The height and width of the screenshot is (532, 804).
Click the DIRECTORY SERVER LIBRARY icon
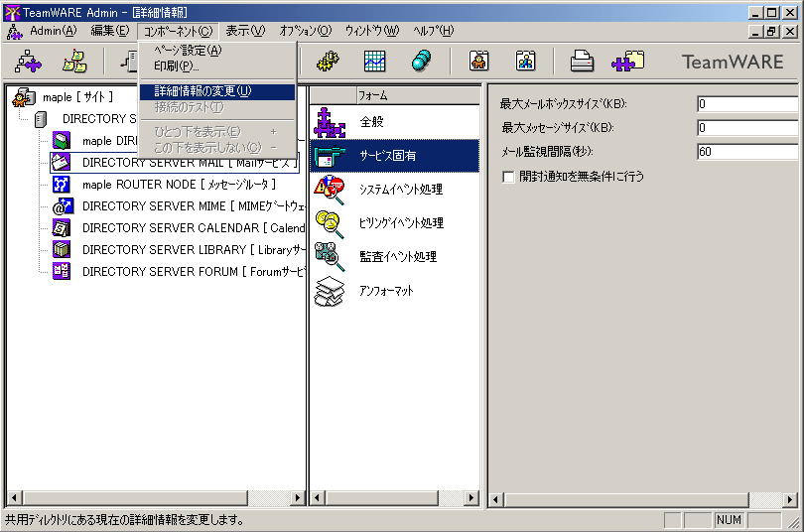click(61, 249)
